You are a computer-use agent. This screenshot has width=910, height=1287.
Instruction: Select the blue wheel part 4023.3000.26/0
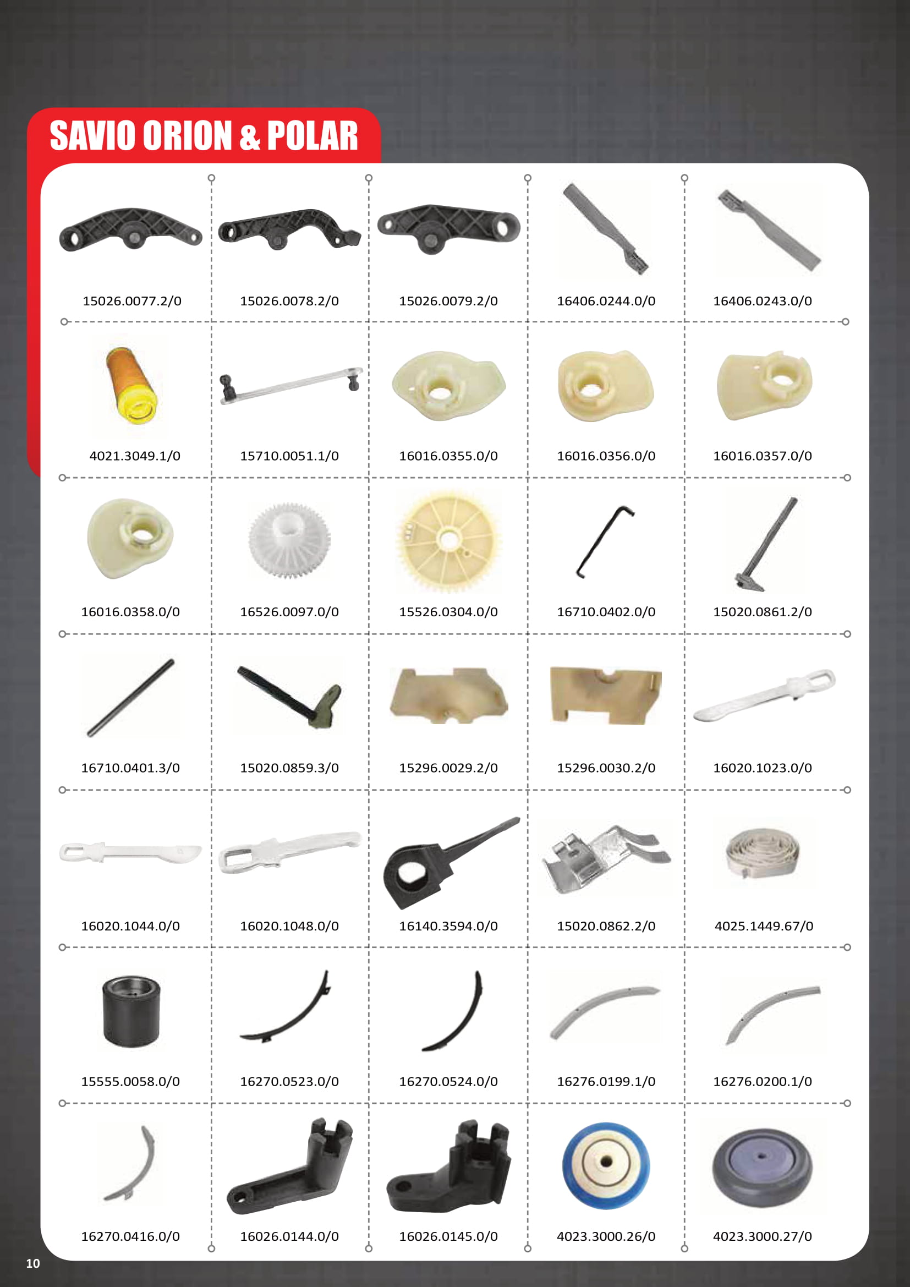click(x=606, y=1165)
